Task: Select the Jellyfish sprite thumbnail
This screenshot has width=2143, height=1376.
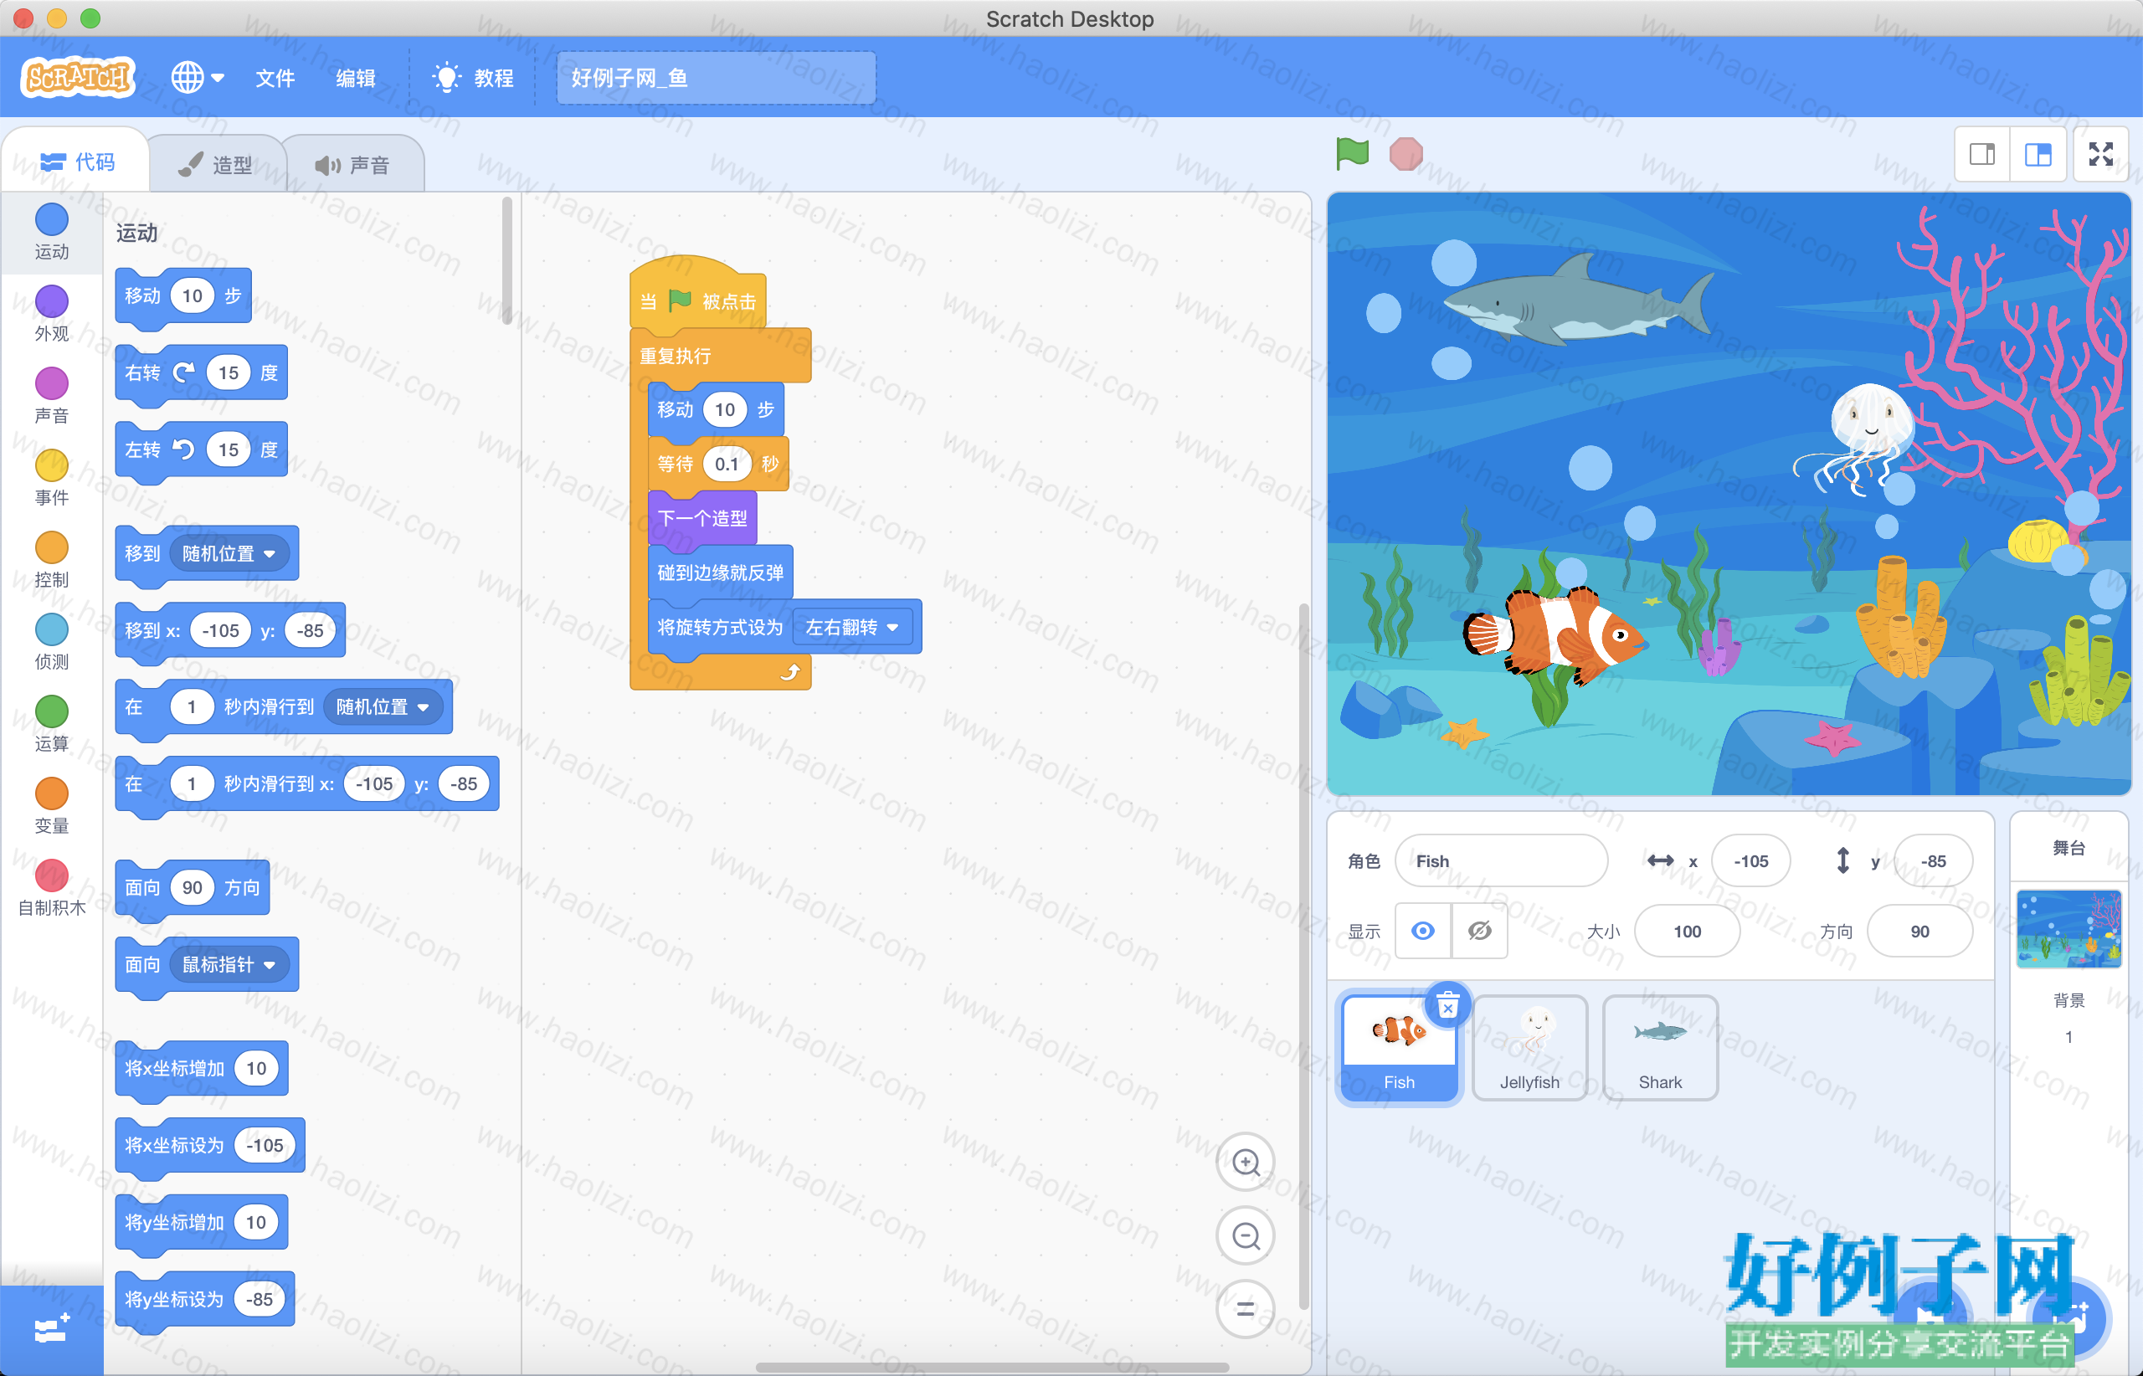Action: click(x=1529, y=1049)
